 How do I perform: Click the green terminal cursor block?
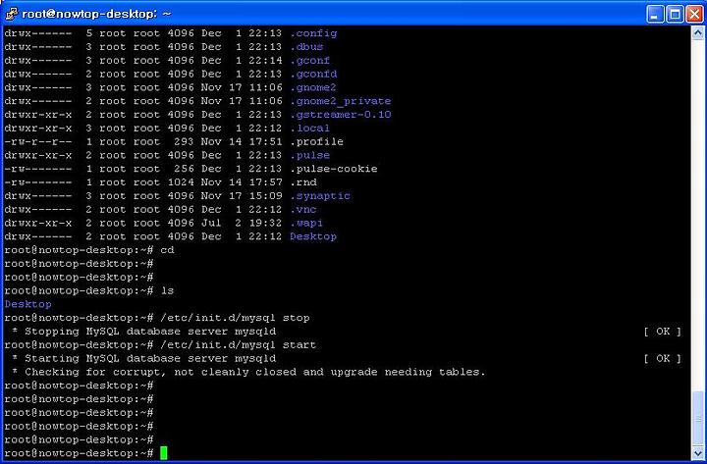point(163,453)
